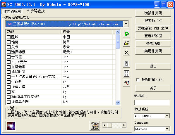175x135 pixels.
Task: Click the horizontal slider thumb
Action: click(109, 125)
